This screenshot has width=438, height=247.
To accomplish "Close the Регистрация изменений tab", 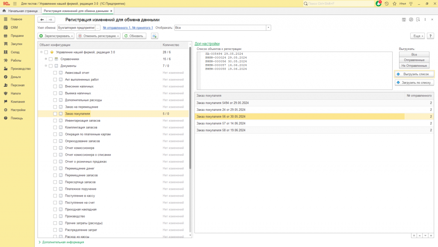I will click(111, 11).
